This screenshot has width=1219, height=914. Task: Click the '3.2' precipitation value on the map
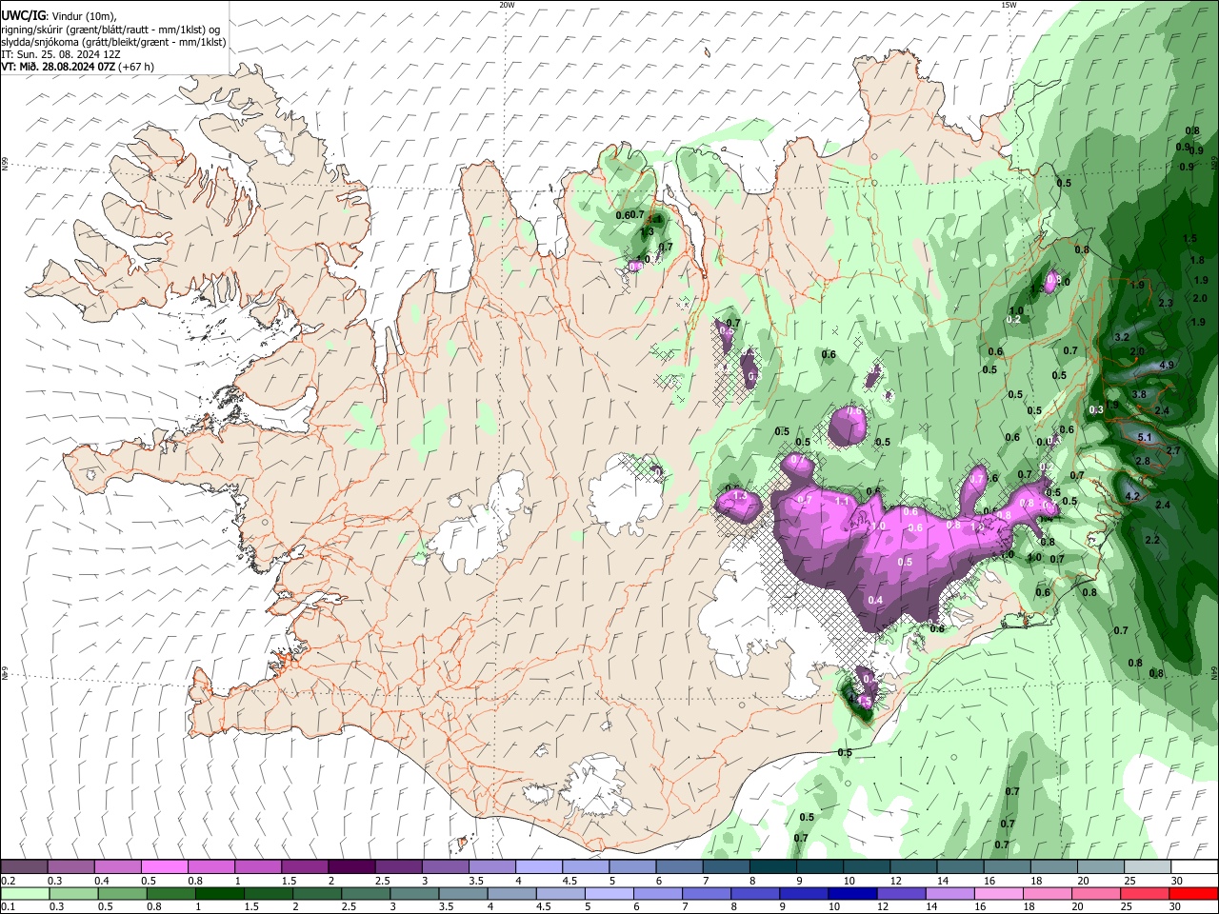pyautogui.click(x=1121, y=337)
